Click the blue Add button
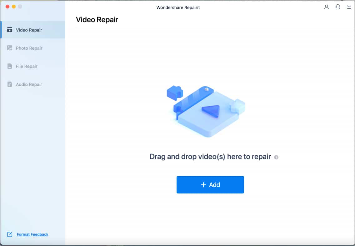 210,185
